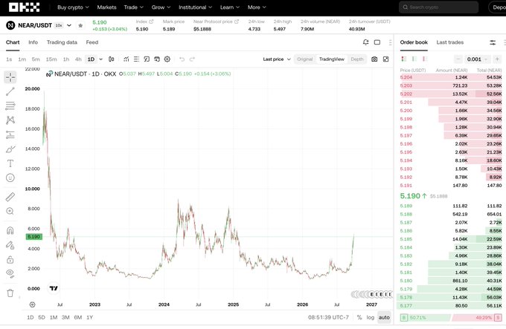Take a chart snapshot with camera icon
Image resolution: width=506 pixels, height=329 pixels.
[374, 59]
